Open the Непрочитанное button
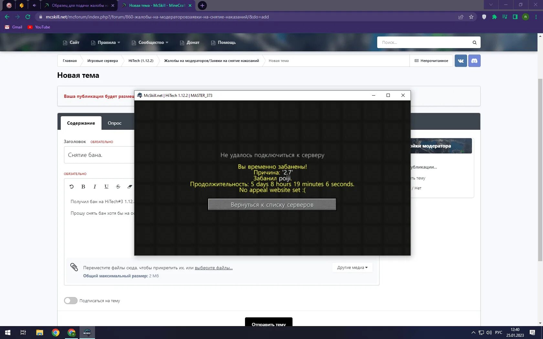The width and height of the screenshot is (543, 339). [x=431, y=61]
